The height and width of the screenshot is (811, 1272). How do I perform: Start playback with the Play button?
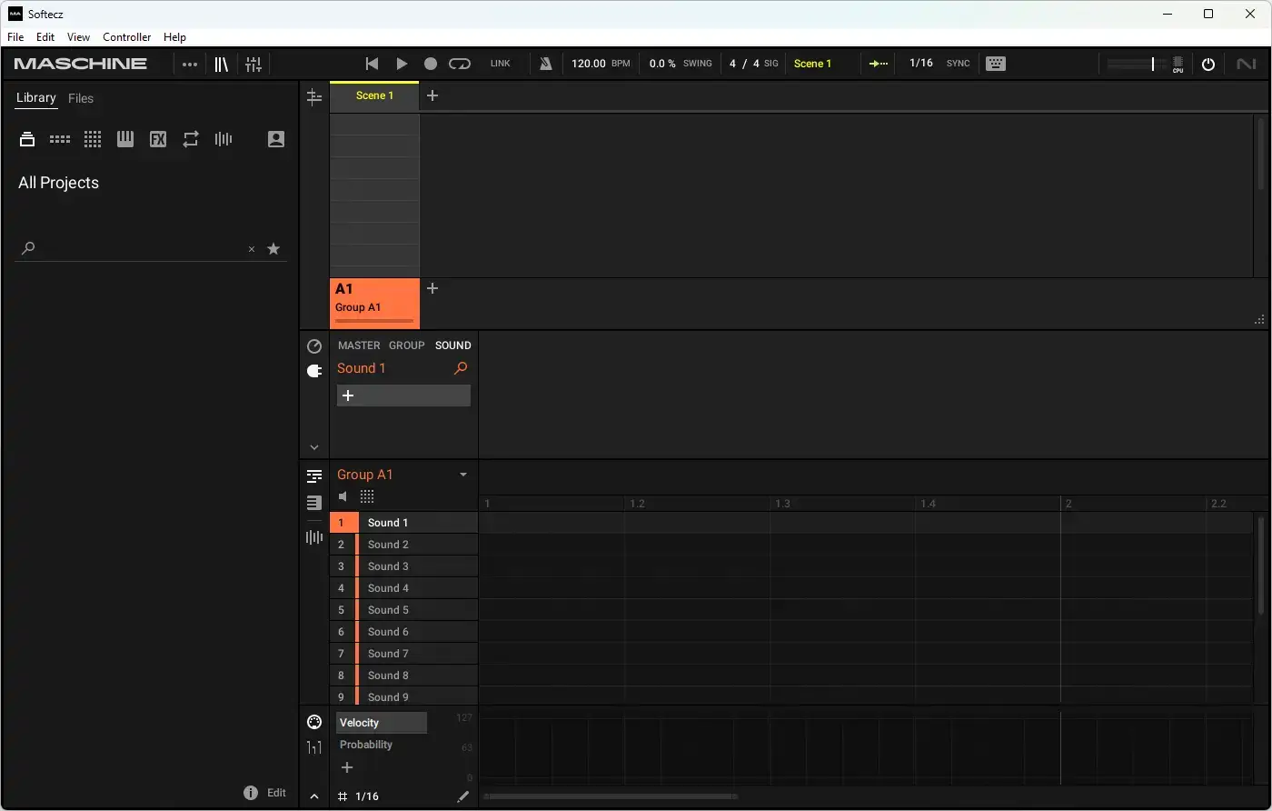tap(402, 64)
